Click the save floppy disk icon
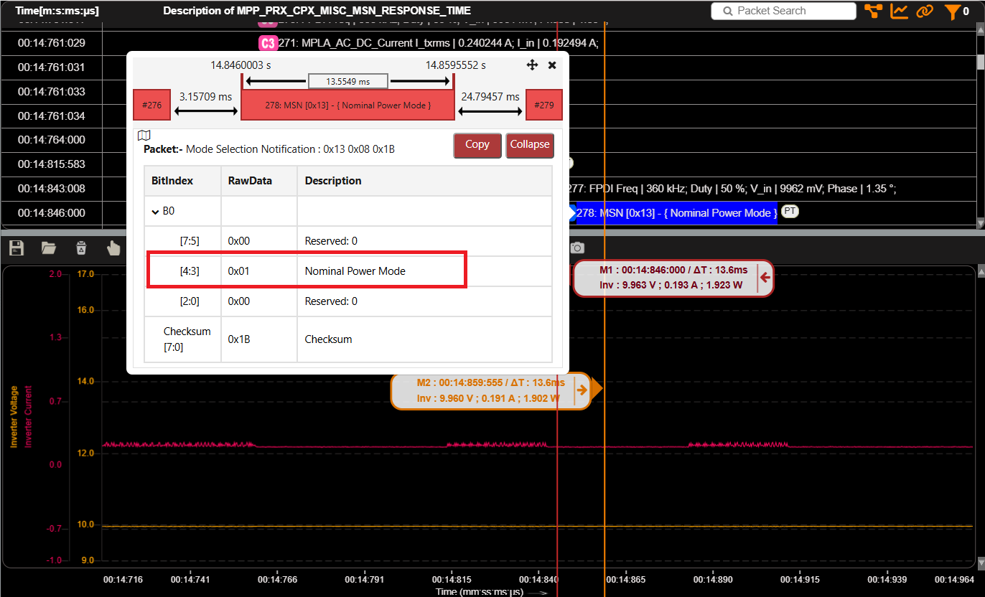985x597 pixels. pos(16,248)
